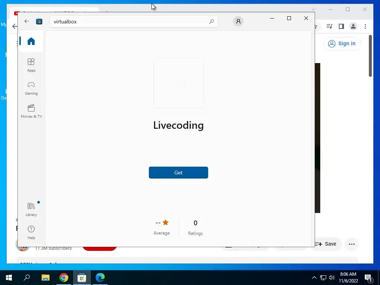Click Chrome's scrollbar on the YouTube page
Viewport: 380px width, 285px height.
tap(370, 56)
